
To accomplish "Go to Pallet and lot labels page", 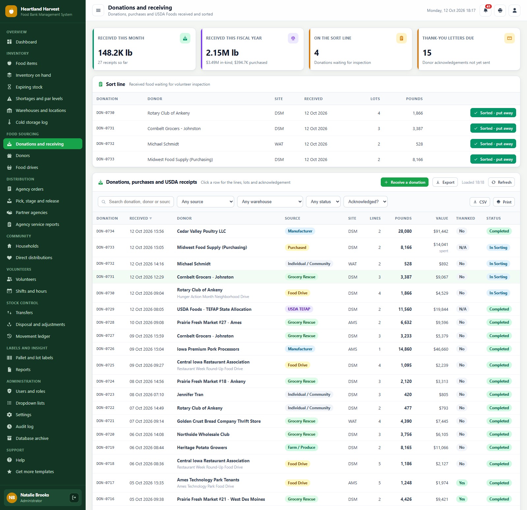I will click(x=43, y=358).
